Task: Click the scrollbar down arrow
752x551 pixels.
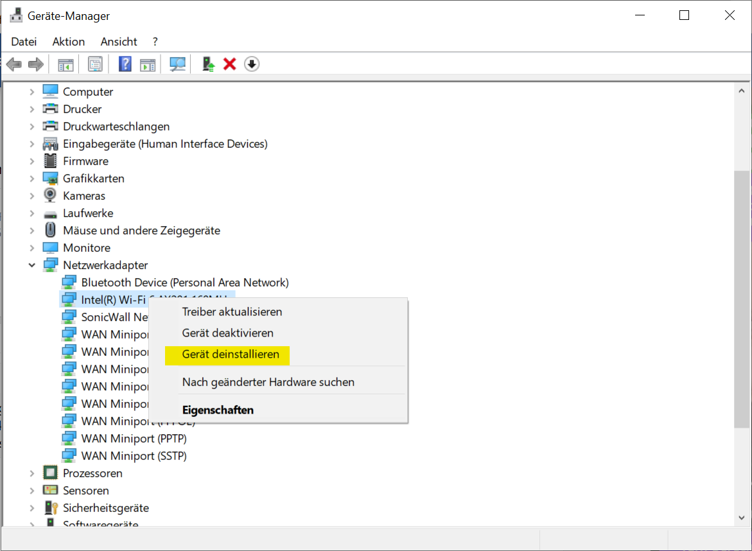Action: (742, 518)
